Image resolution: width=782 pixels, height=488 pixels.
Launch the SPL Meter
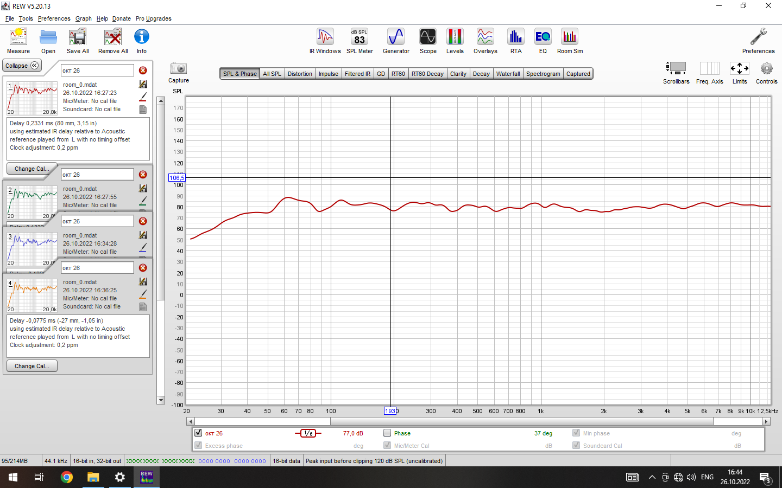tap(360, 41)
